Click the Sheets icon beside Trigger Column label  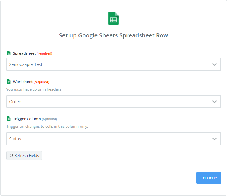pyautogui.click(x=9, y=119)
